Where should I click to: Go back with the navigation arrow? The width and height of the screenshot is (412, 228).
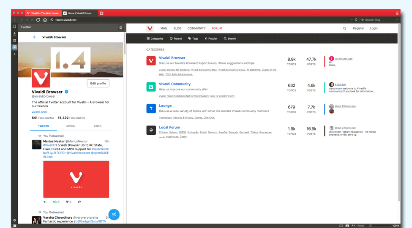point(15,20)
